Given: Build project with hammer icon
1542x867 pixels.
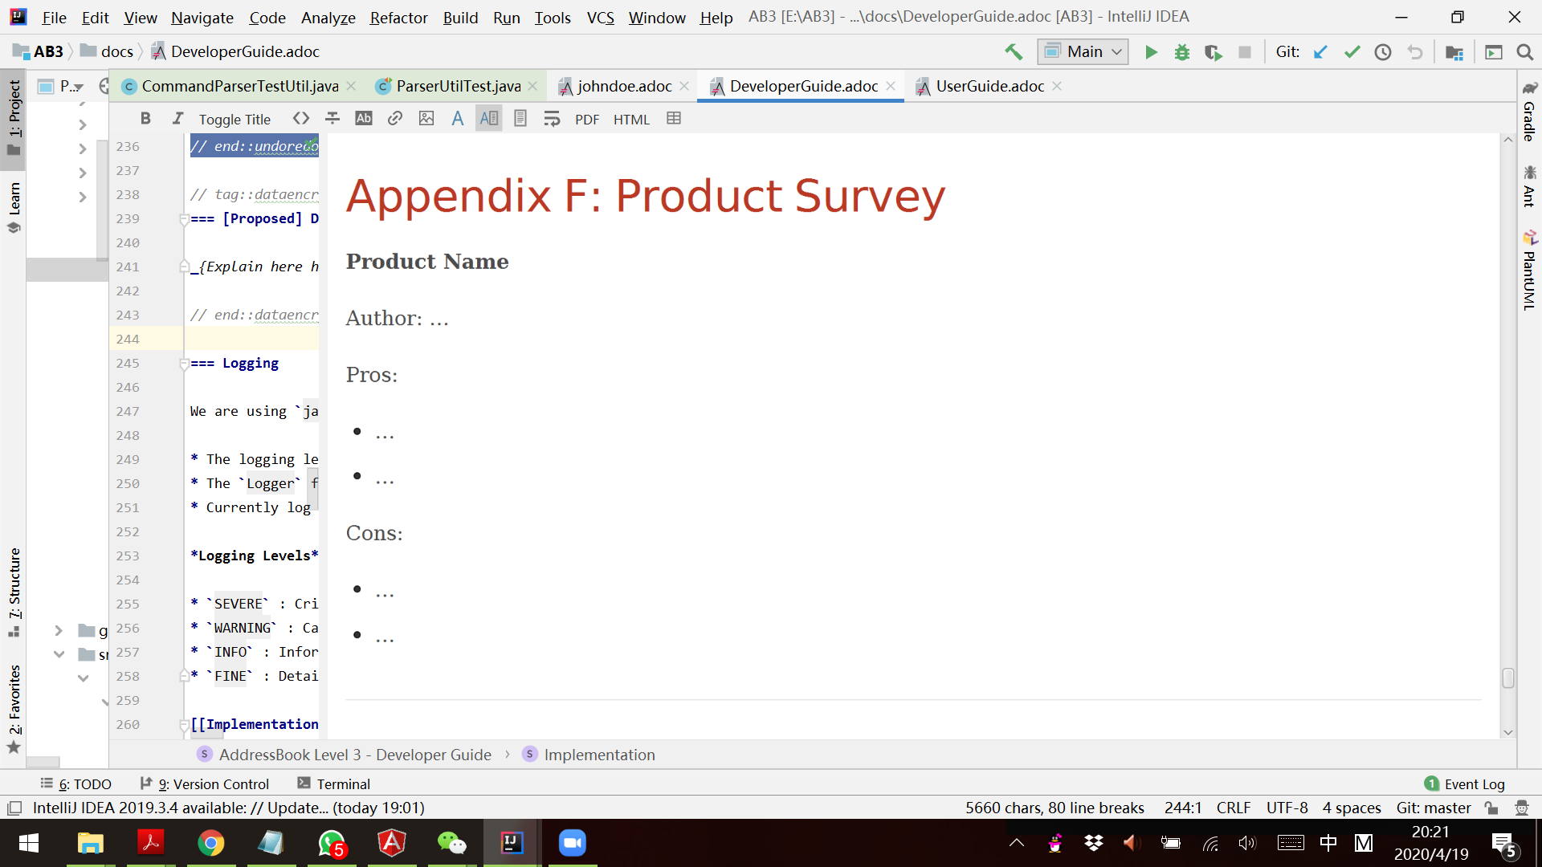Looking at the screenshot, I should [x=1014, y=52].
